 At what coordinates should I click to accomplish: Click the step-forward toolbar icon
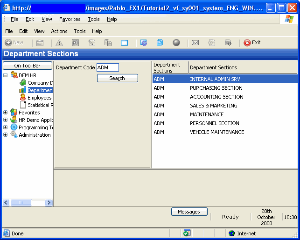75,42
